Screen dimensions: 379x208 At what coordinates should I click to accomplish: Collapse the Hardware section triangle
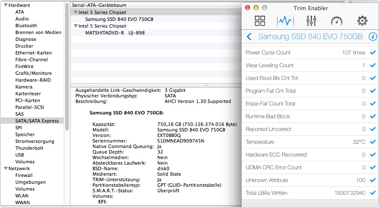[x=6, y=6]
